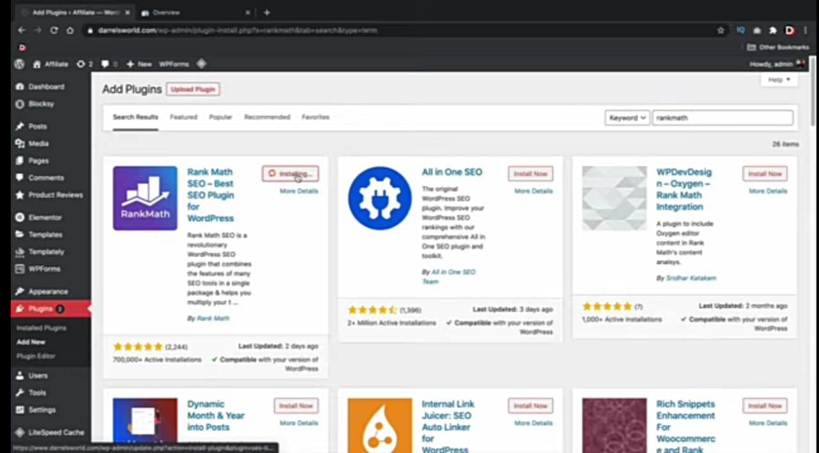Click the browser back arrow
The height and width of the screenshot is (453, 819).
[22, 30]
